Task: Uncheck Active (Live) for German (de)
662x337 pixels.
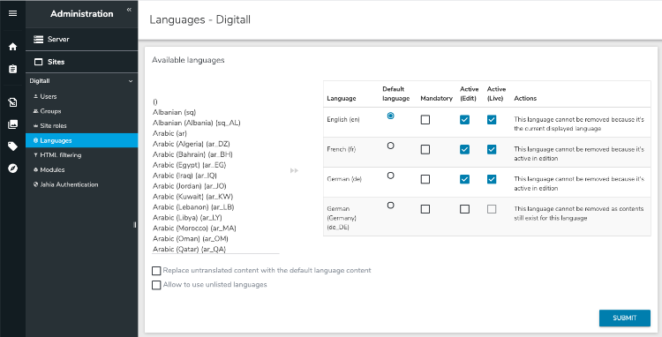Action: point(492,180)
